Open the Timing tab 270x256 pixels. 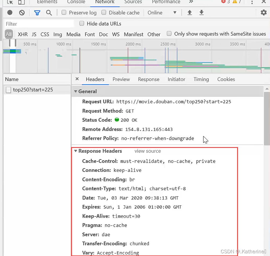point(201,79)
